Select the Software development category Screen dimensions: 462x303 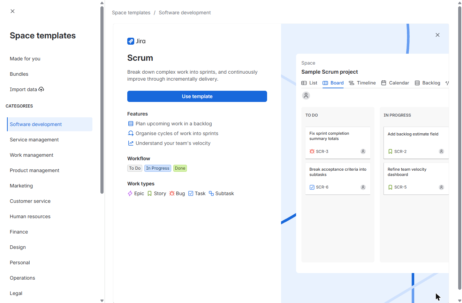[x=50, y=124]
